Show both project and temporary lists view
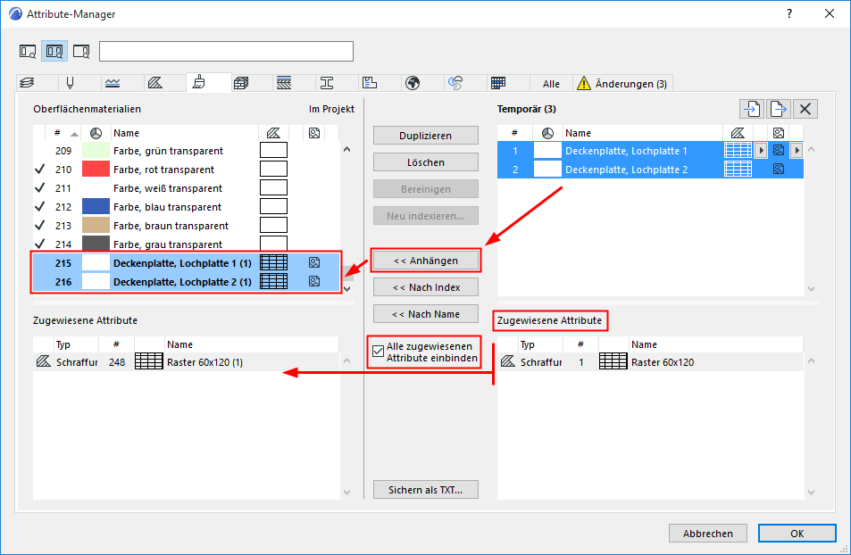 pos(54,52)
